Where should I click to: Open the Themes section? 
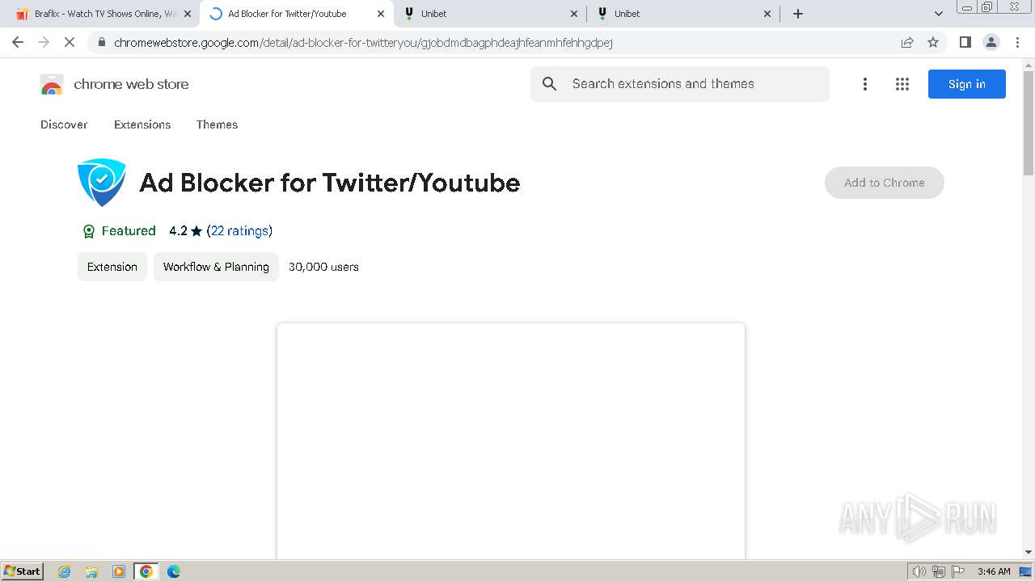(x=217, y=124)
